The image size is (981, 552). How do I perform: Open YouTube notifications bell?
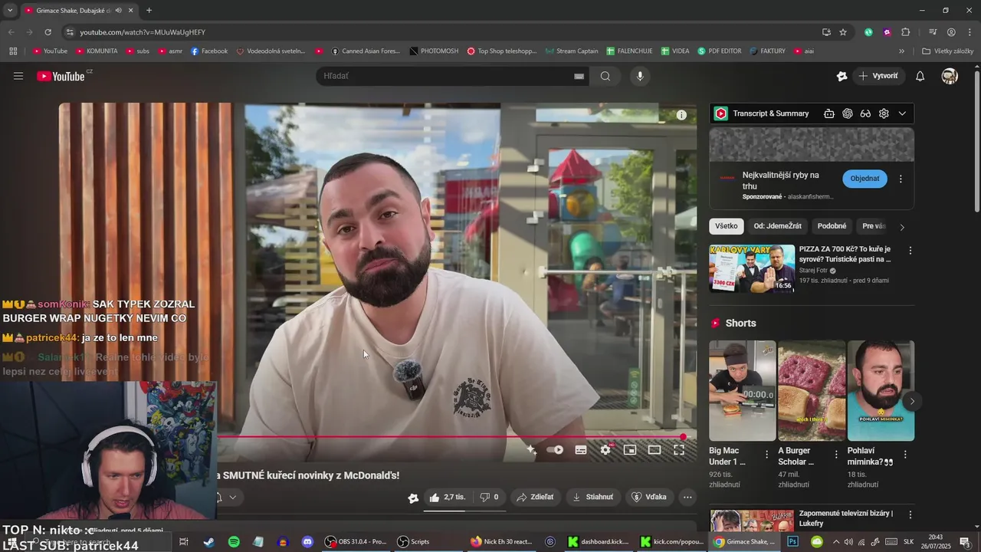(x=920, y=76)
